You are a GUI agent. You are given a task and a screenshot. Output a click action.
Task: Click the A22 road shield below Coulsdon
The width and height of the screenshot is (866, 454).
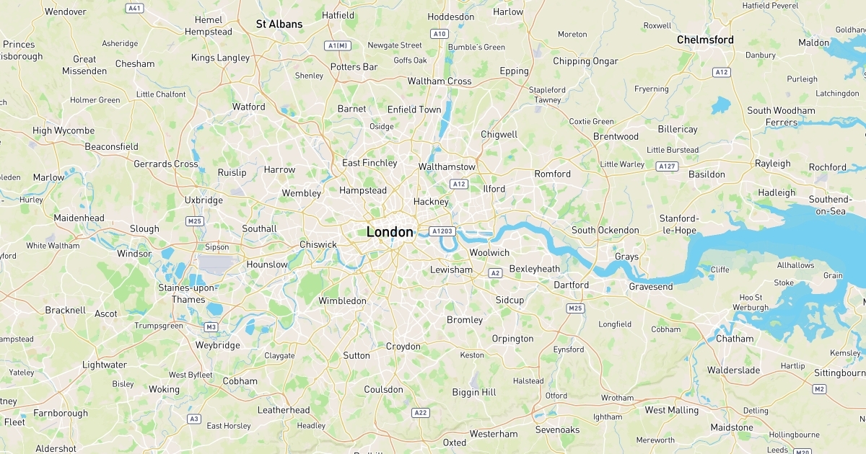point(421,413)
